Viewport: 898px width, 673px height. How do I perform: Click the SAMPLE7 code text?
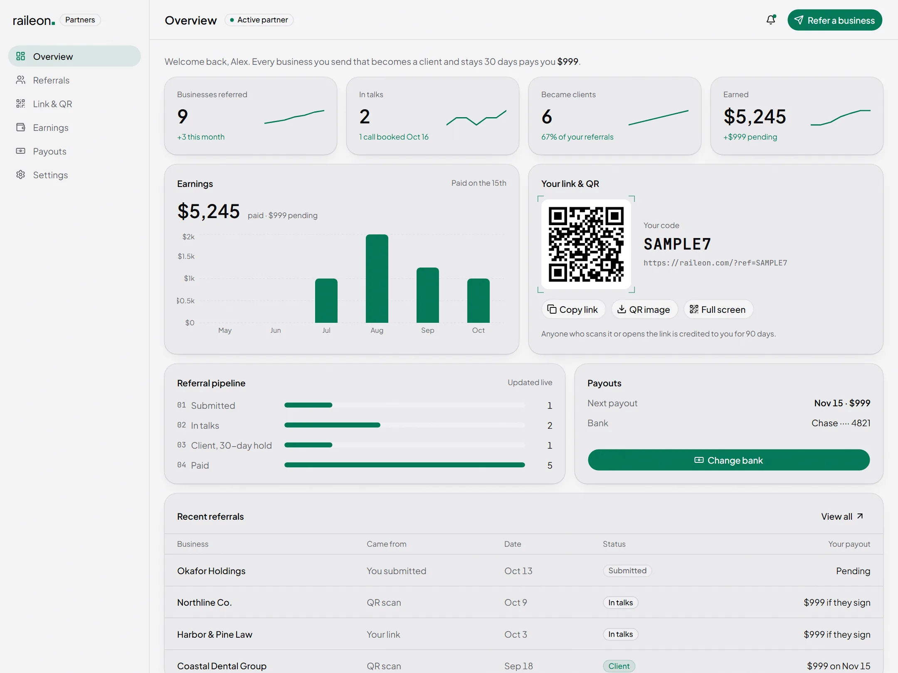coord(677,244)
